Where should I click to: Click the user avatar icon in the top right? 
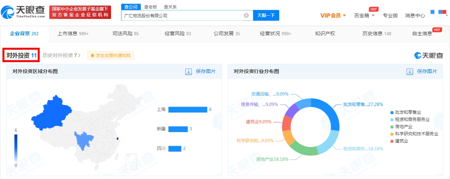(x=438, y=13)
